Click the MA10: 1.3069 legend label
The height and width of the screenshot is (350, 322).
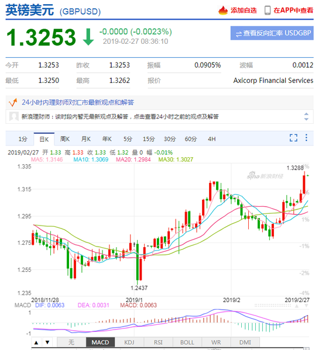[91, 160]
